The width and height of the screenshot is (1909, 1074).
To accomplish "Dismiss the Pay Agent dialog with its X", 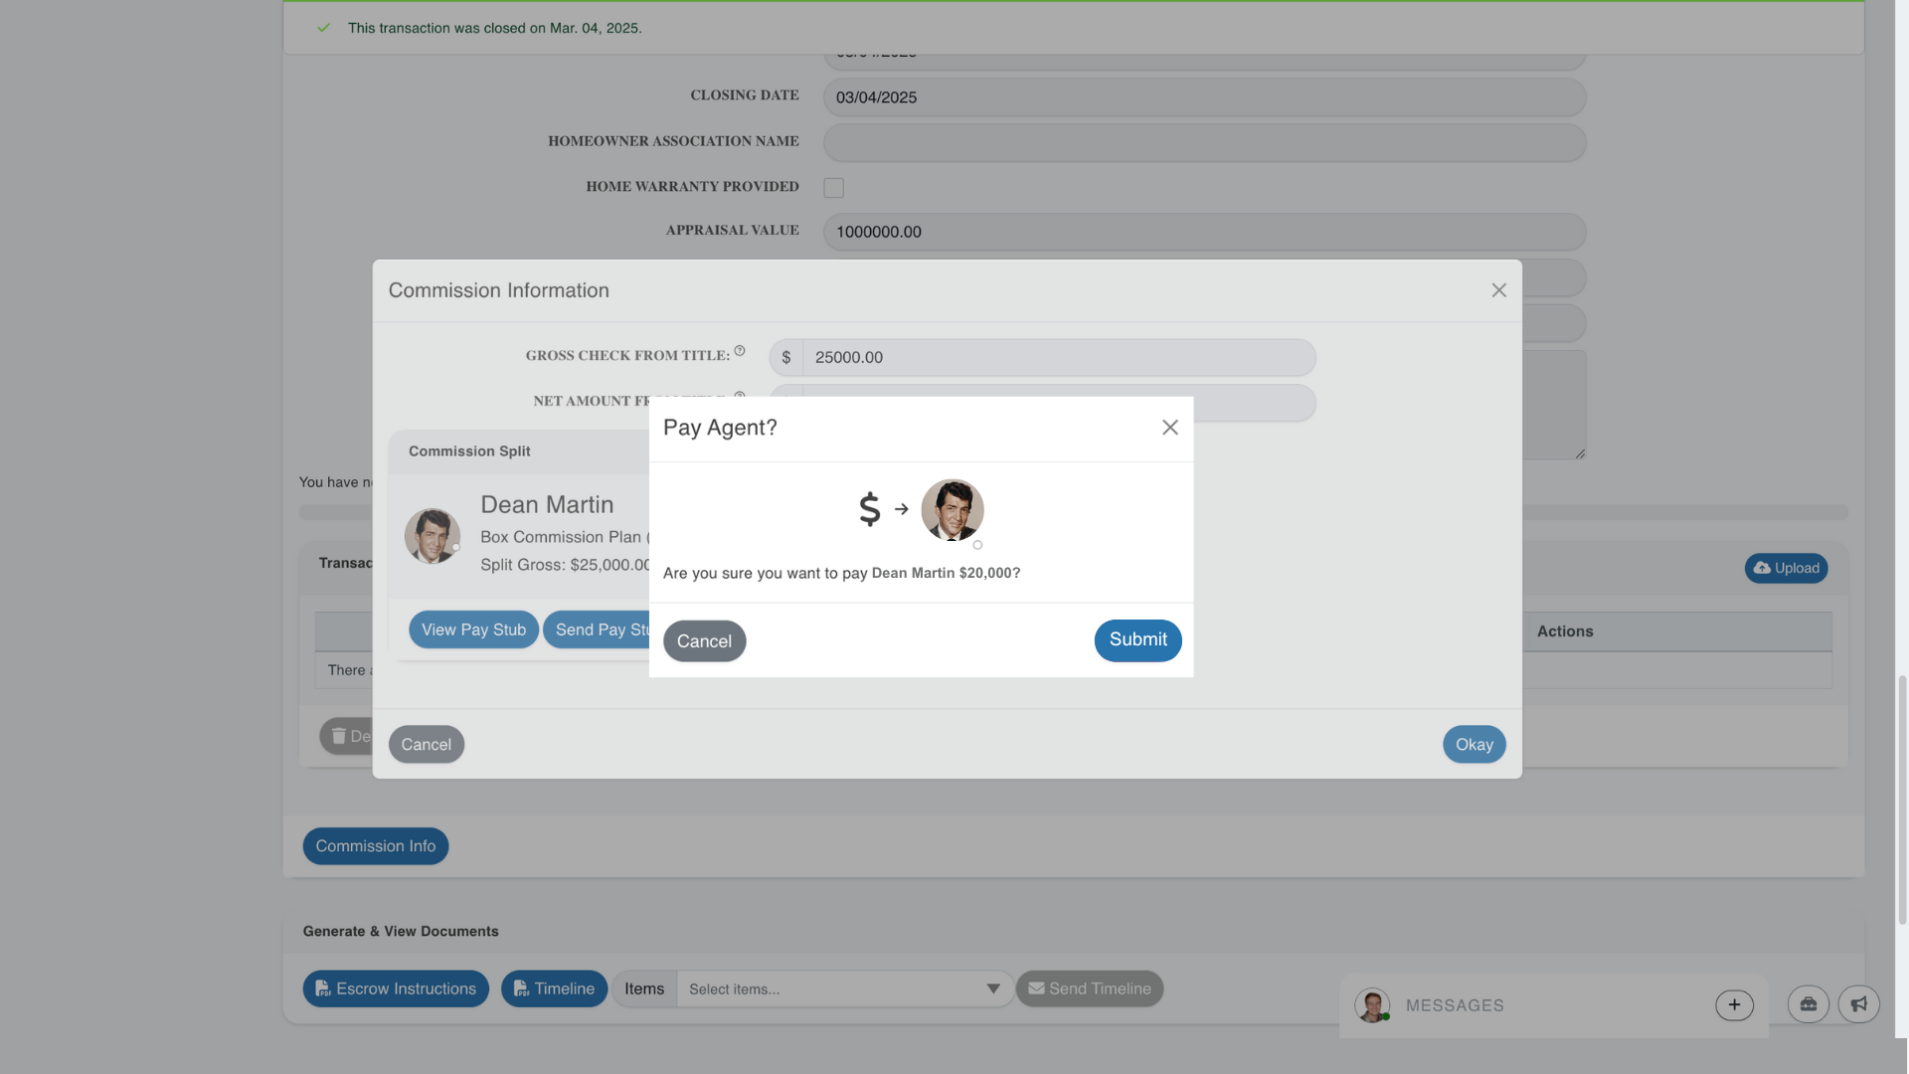I will click(x=1169, y=427).
